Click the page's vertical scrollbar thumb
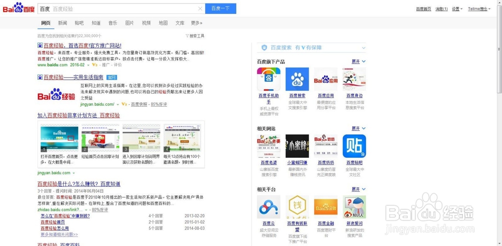502x246 pixels. pos(499,49)
